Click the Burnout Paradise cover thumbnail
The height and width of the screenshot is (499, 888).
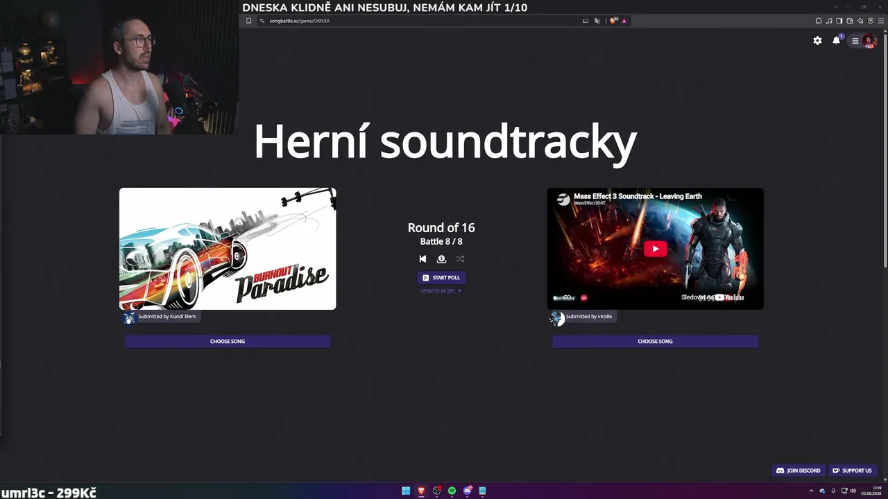228,249
